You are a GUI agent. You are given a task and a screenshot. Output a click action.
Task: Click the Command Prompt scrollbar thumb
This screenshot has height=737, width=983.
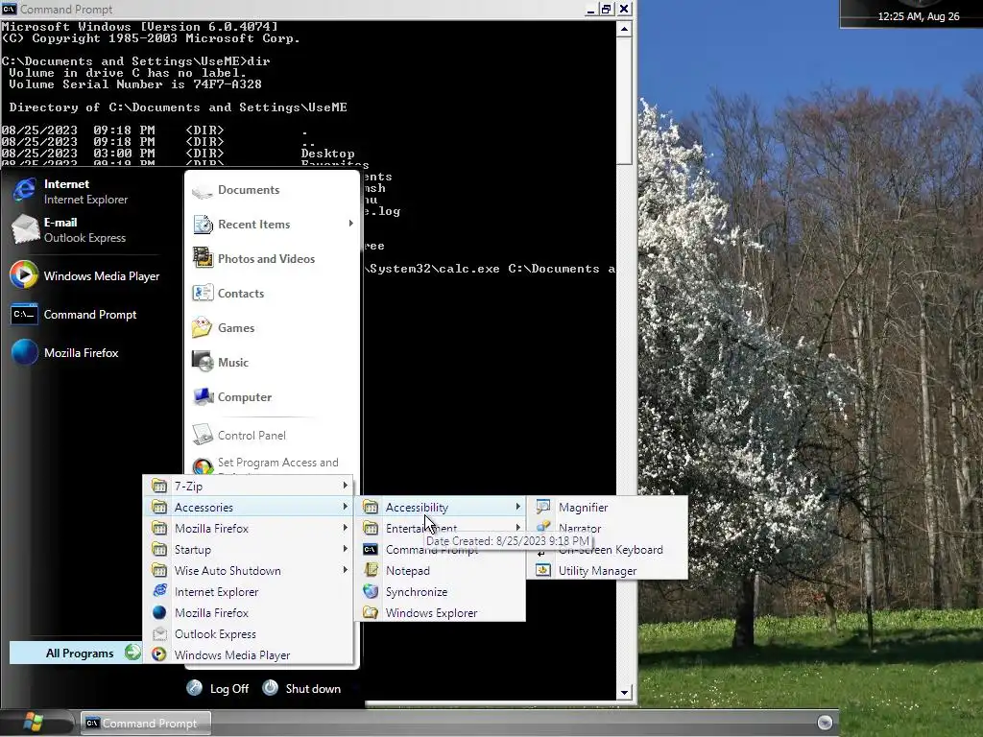(x=624, y=100)
